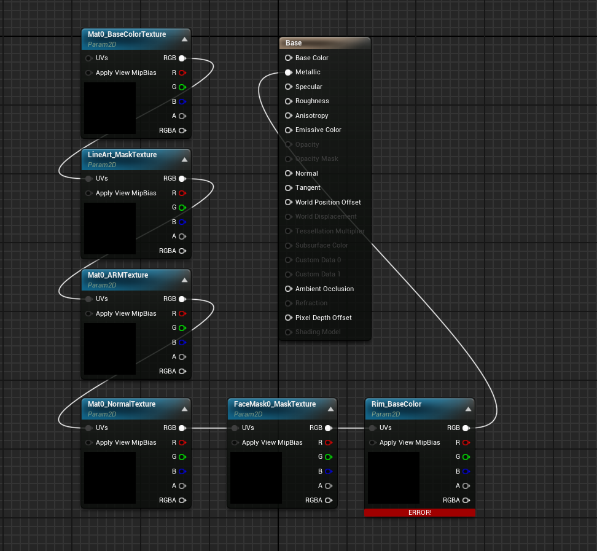
Task: Click RGB output pin of Mat0_ARMTexture
Action: pyautogui.click(x=182, y=299)
